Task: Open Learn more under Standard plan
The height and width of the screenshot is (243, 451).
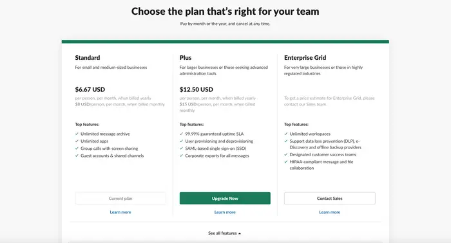Action: pyautogui.click(x=120, y=212)
